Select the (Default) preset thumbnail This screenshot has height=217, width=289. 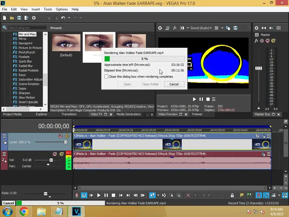coord(66,43)
